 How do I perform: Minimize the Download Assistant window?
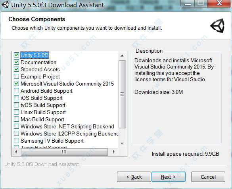[188, 4]
